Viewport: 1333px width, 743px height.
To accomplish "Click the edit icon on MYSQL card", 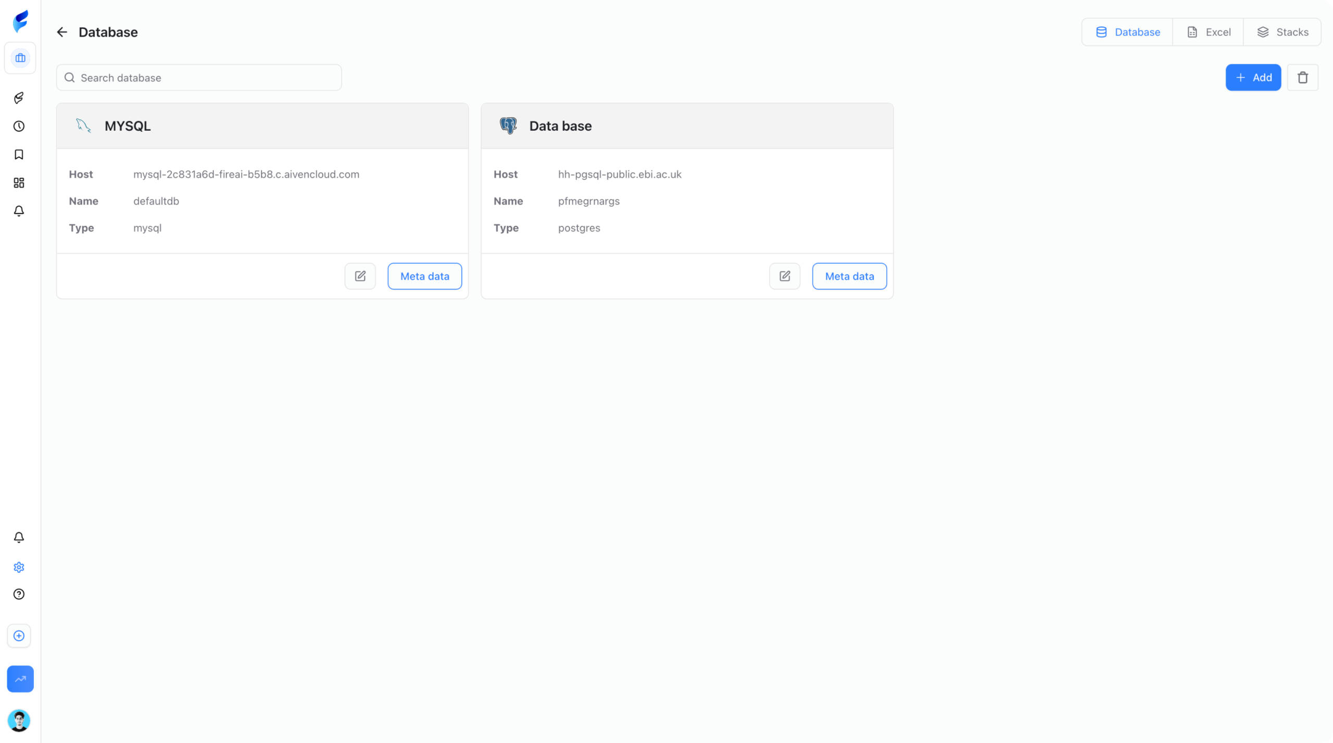I will click(360, 276).
